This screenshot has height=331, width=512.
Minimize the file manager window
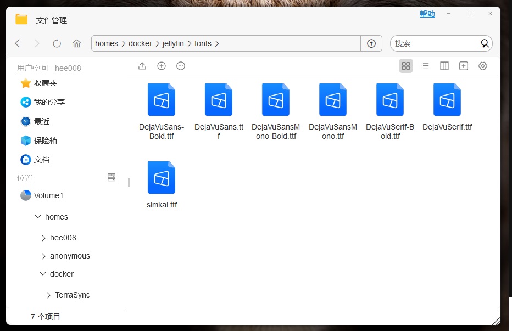[449, 13]
